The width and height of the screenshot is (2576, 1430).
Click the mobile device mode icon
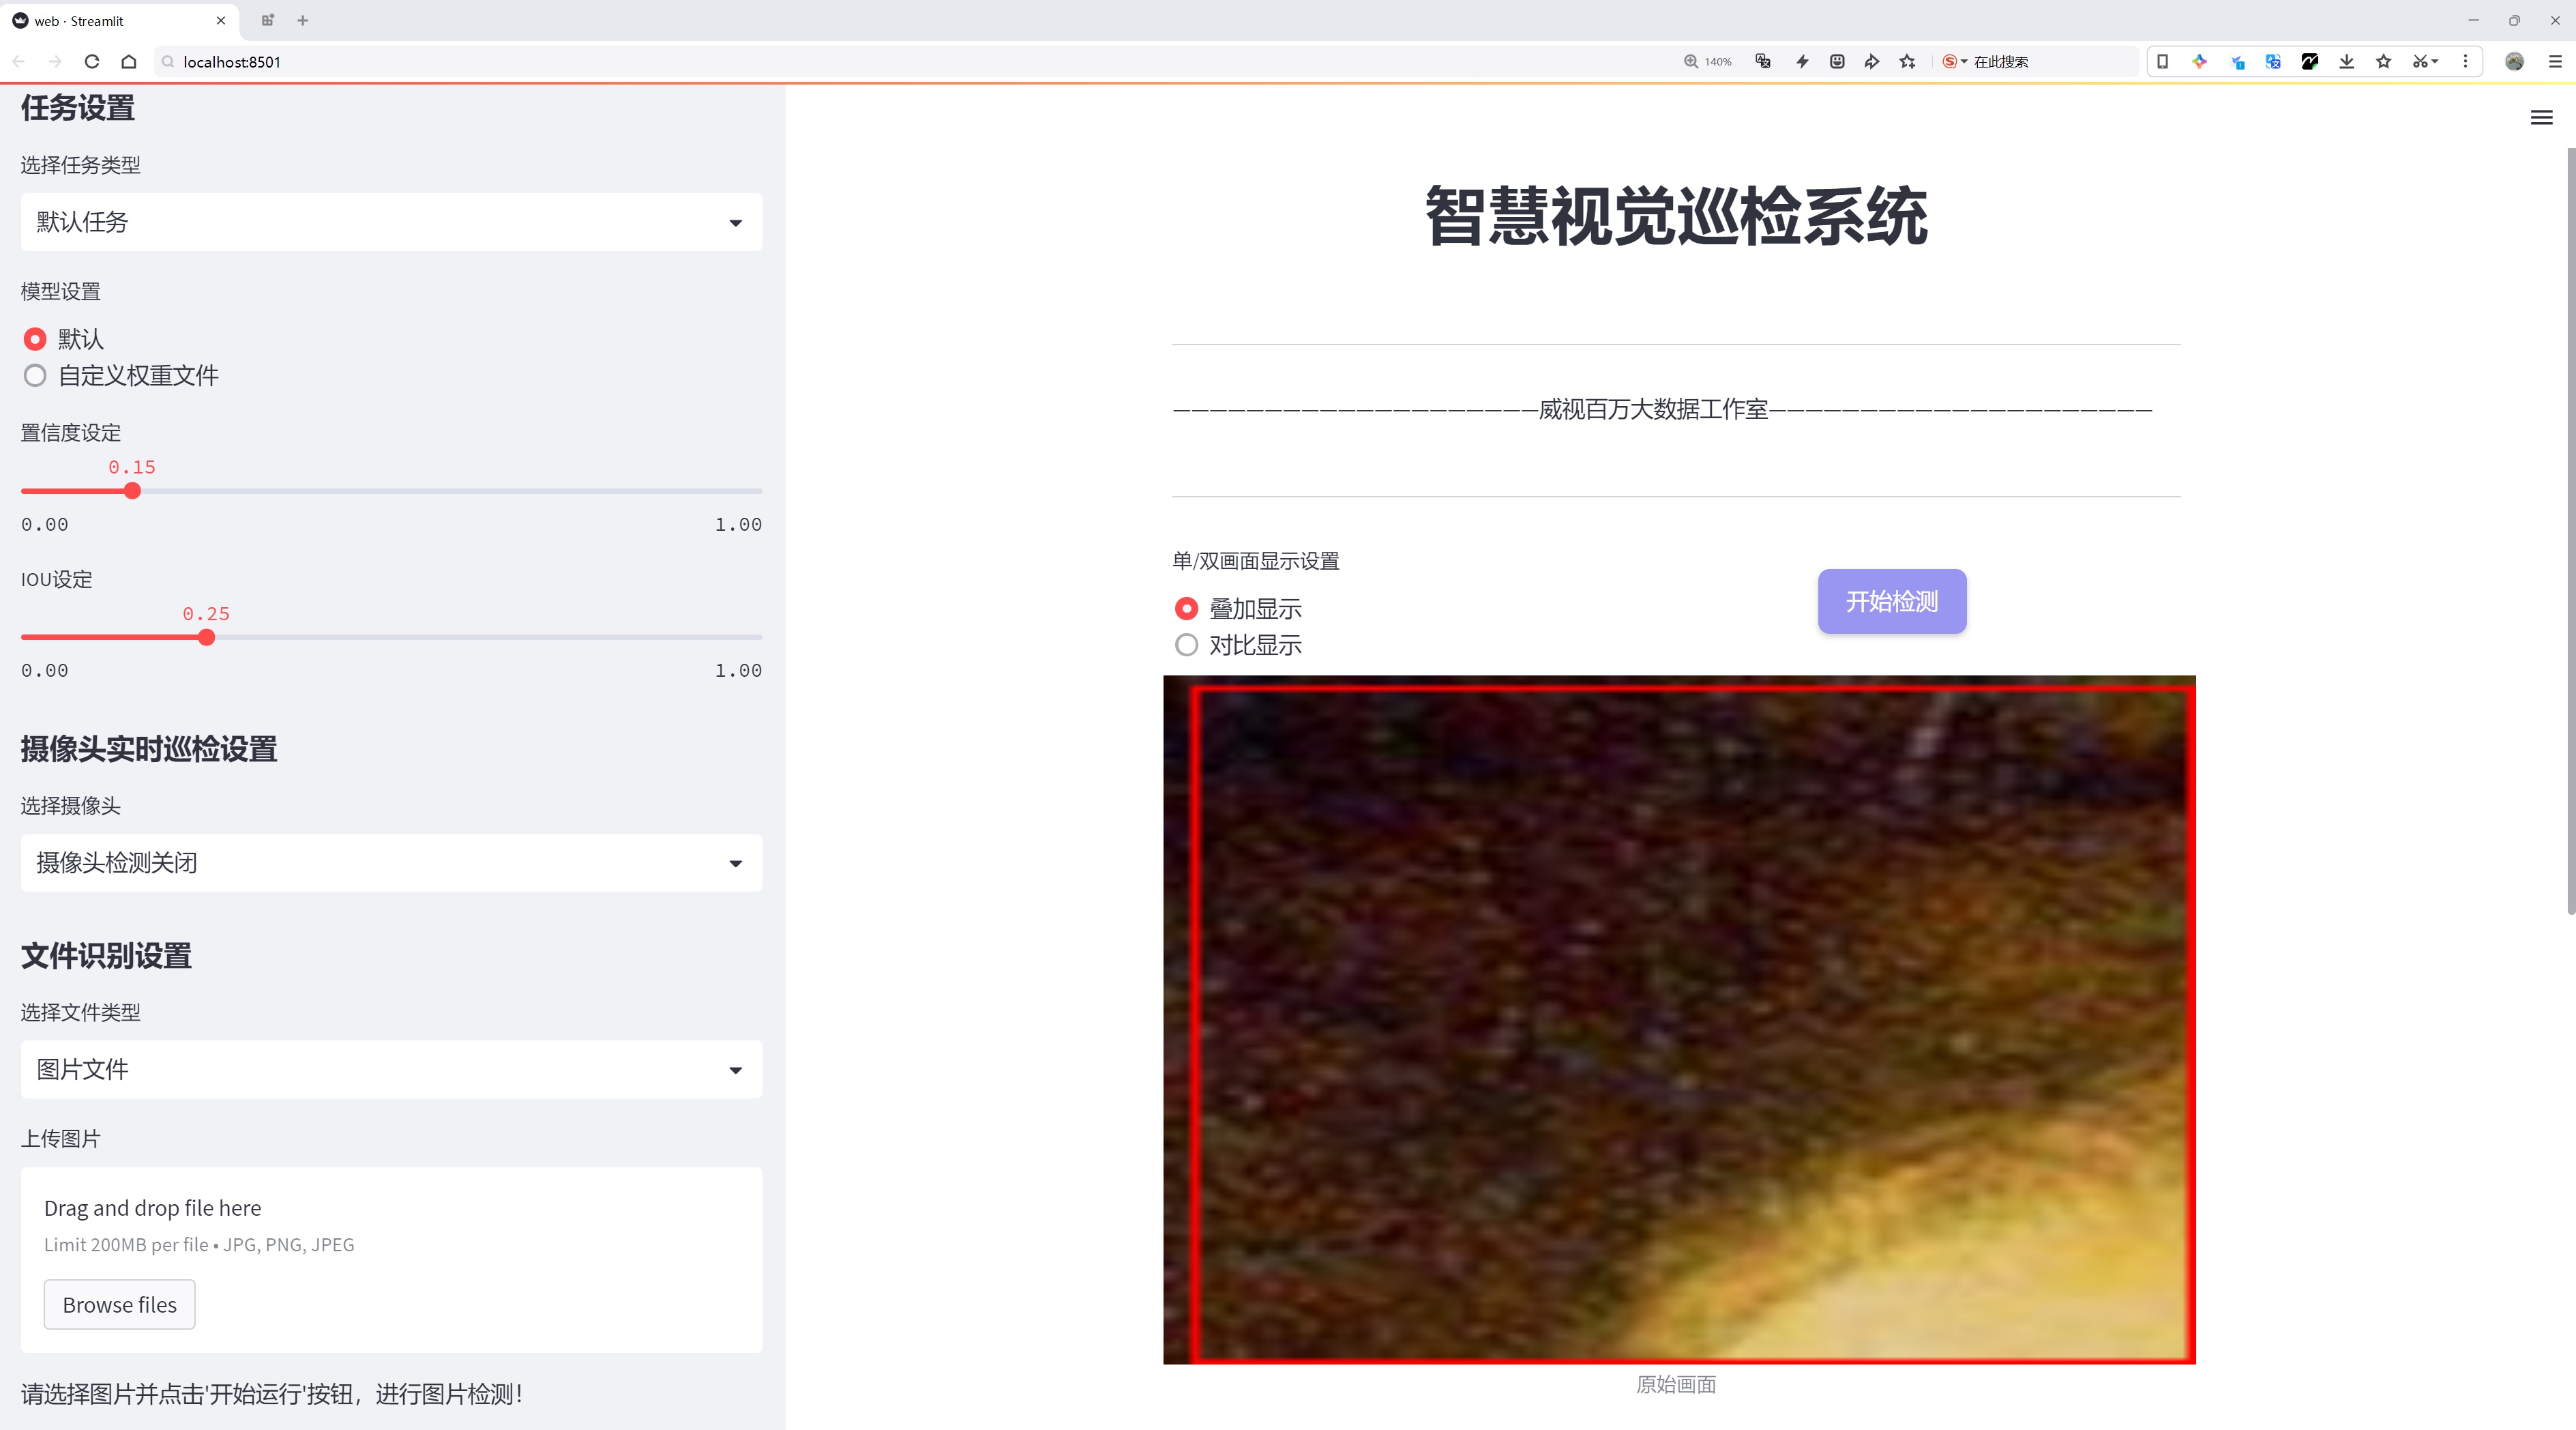click(2162, 61)
